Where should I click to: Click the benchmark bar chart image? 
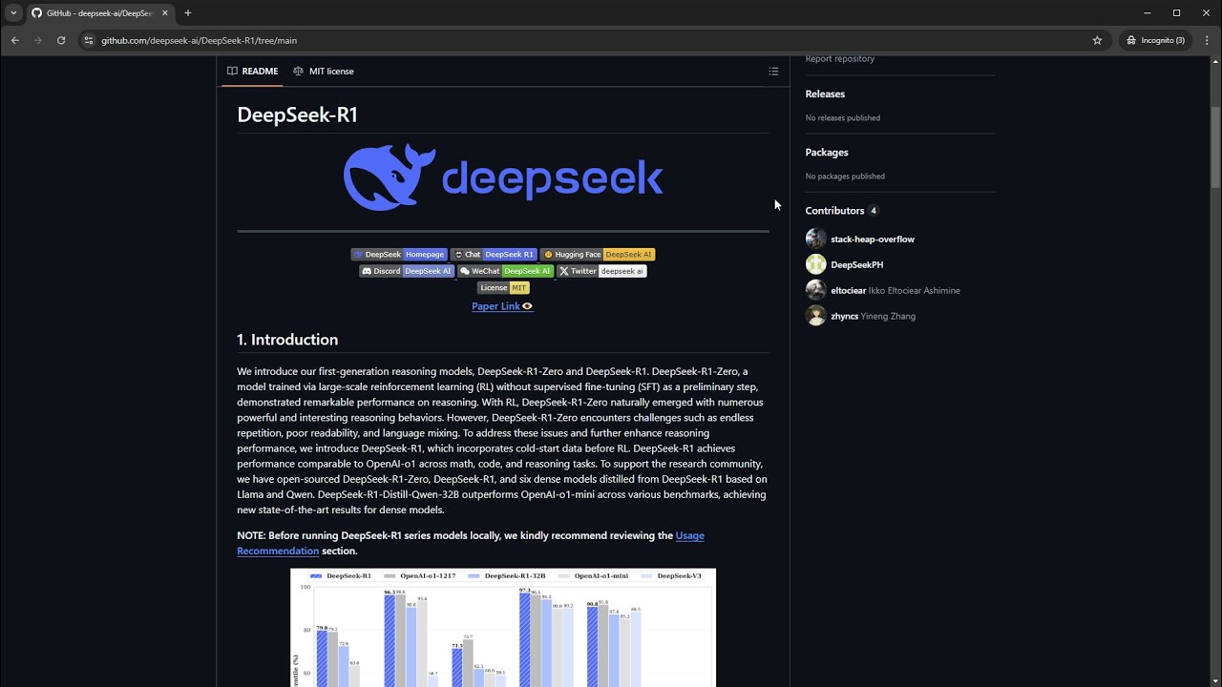pos(503,628)
